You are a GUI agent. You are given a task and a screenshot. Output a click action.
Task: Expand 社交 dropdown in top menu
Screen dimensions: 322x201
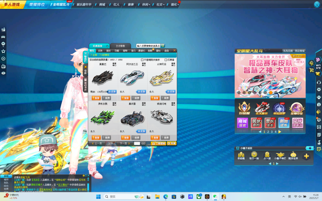(164, 5)
